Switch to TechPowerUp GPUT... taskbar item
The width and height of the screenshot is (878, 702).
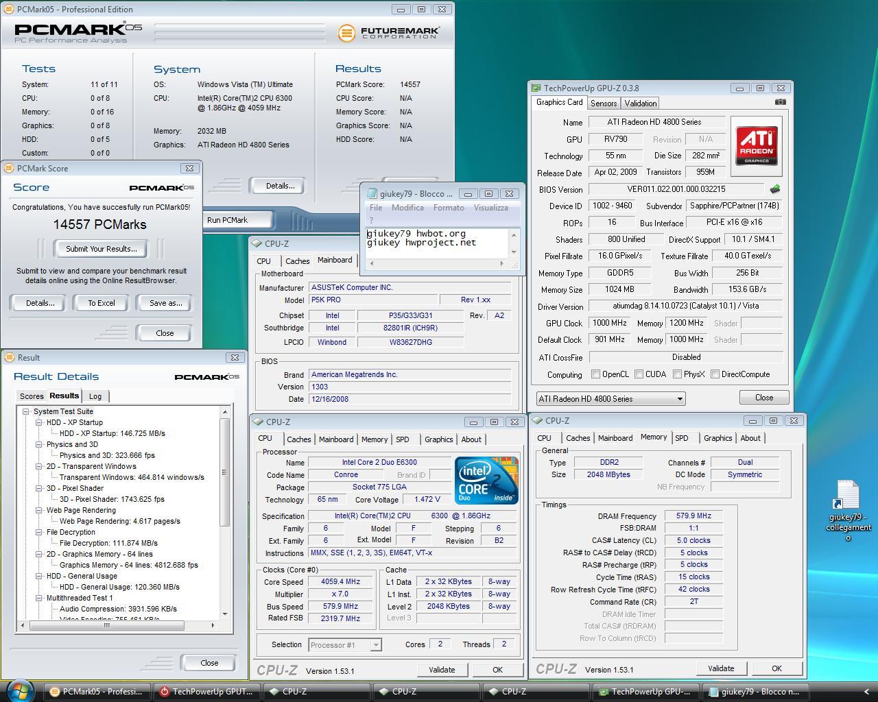coord(206,692)
